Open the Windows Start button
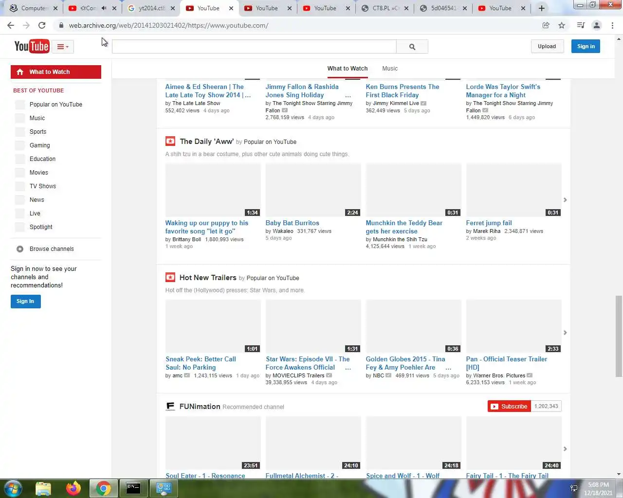The width and height of the screenshot is (623, 498). pyautogui.click(x=13, y=488)
